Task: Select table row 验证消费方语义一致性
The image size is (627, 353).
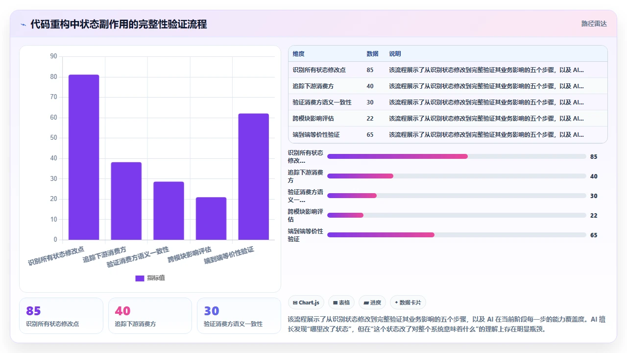Action: [448, 102]
